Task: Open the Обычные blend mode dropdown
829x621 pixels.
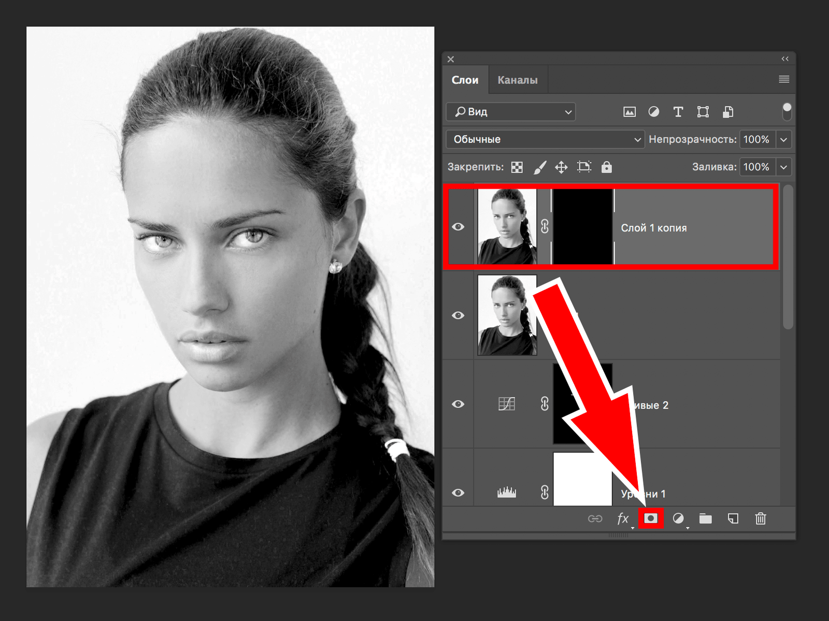Action: click(545, 139)
